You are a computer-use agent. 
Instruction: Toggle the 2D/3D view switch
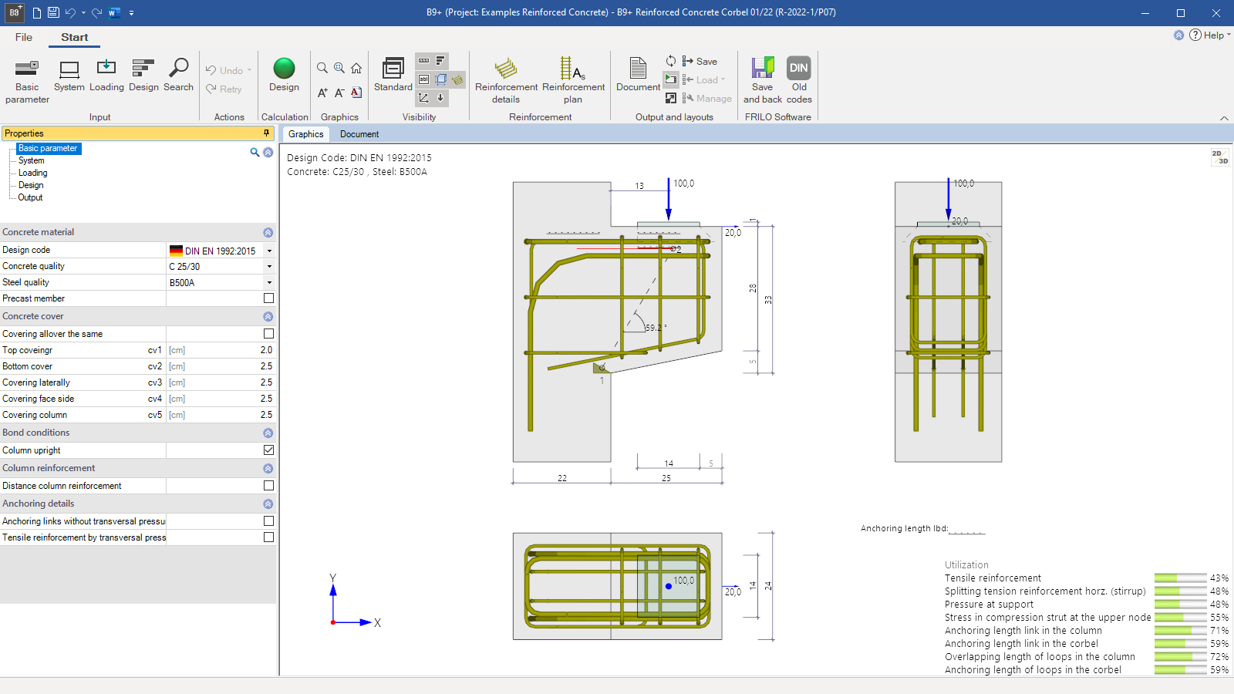tap(1219, 157)
